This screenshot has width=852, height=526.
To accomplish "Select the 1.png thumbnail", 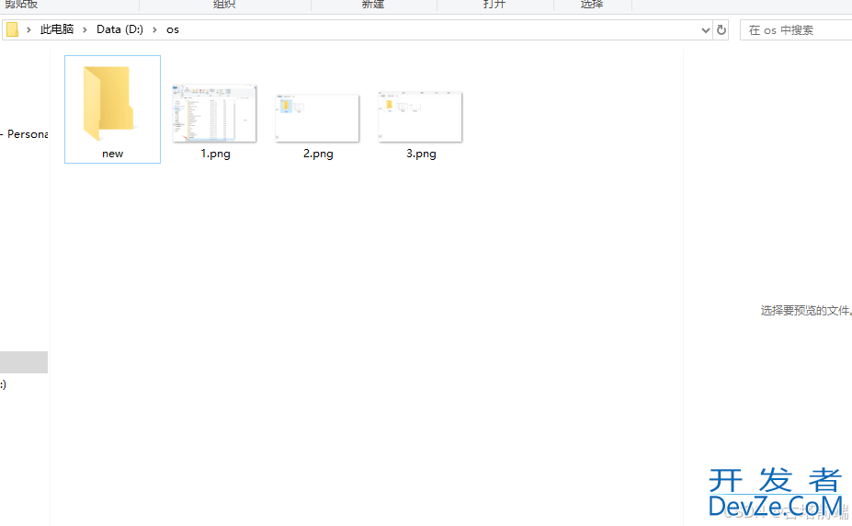I will [x=214, y=114].
